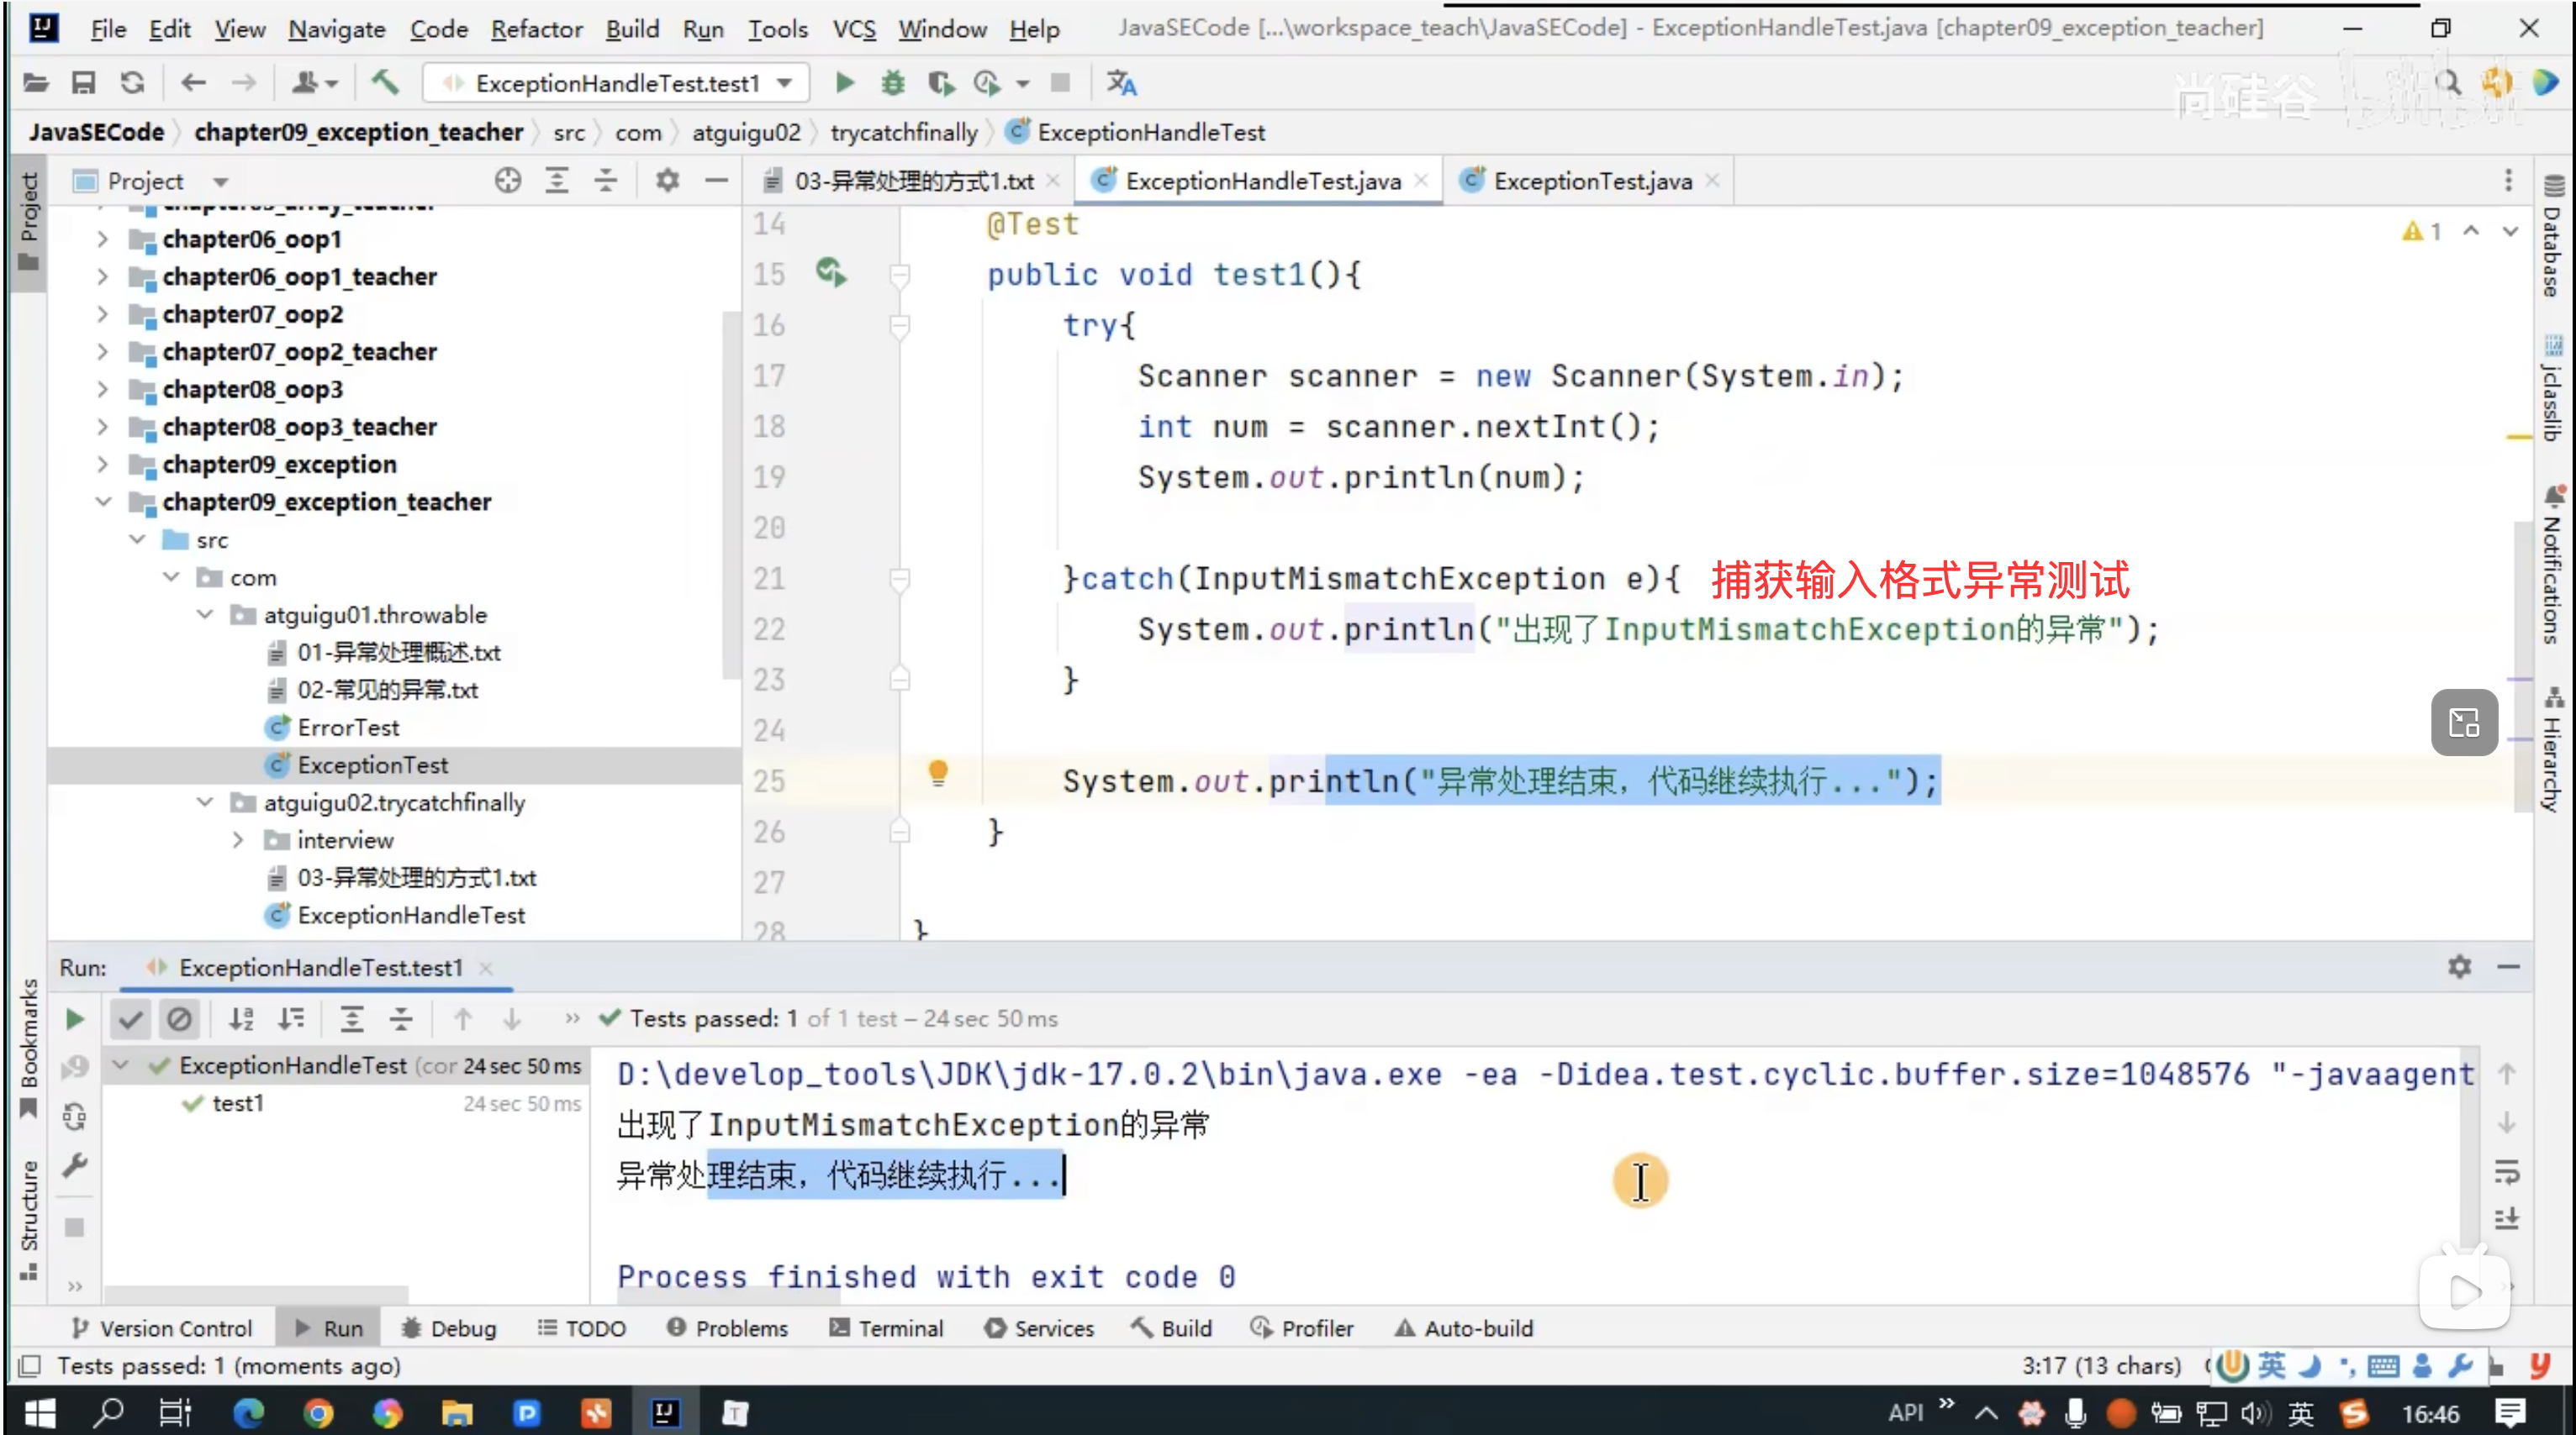Open the Refactor menu

pos(536,29)
